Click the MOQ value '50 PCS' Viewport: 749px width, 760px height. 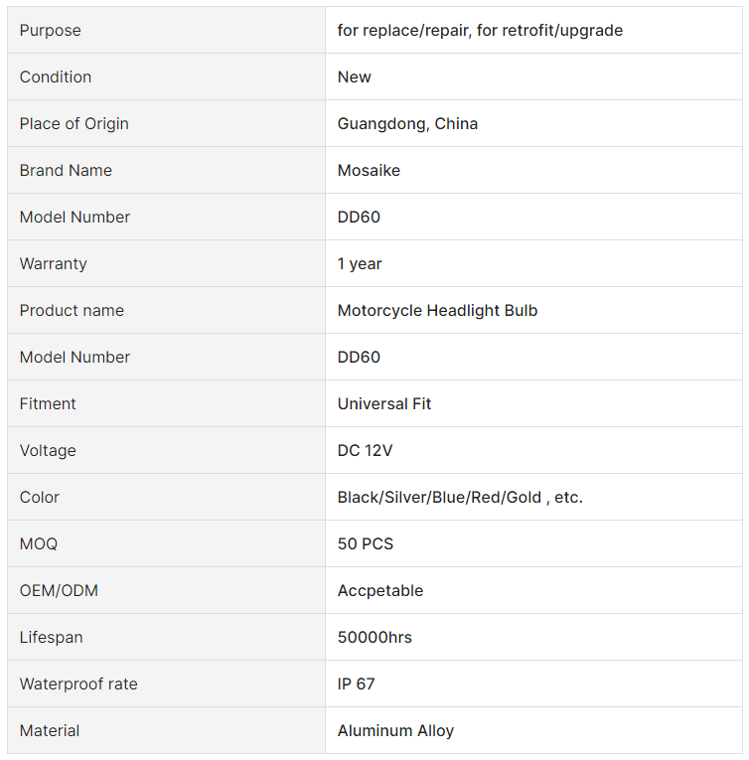[x=366, y=543]
